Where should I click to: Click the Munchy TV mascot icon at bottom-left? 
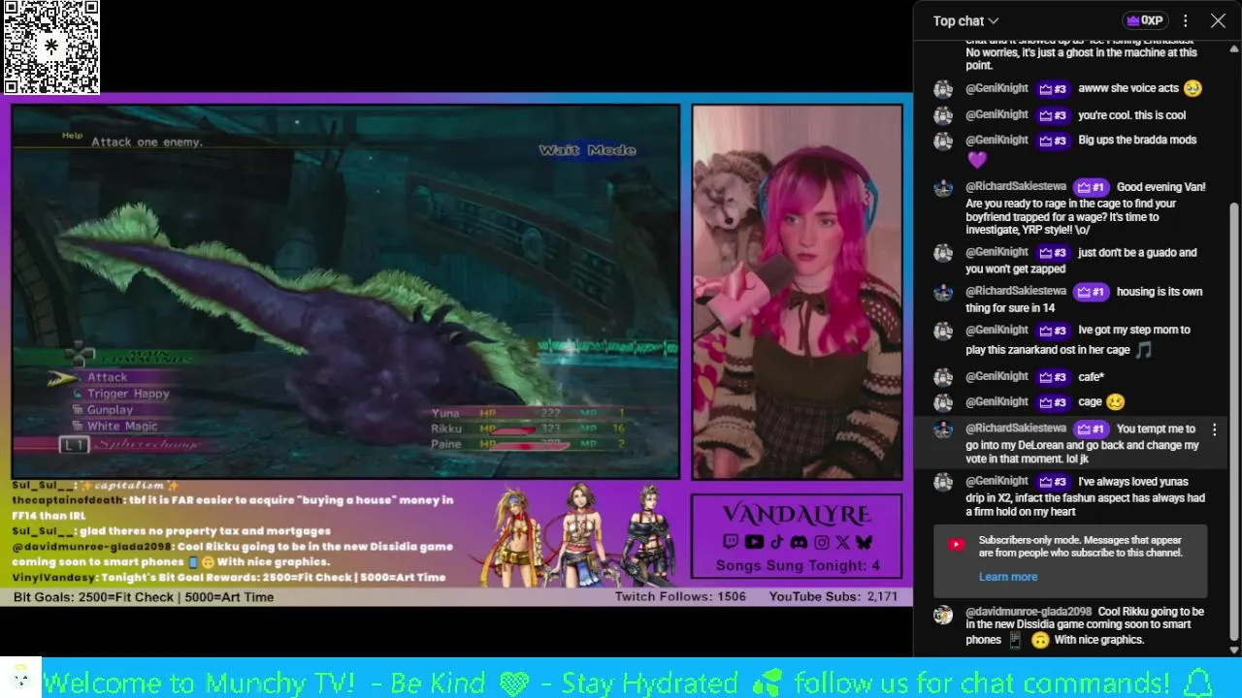[x=20, y=677]
